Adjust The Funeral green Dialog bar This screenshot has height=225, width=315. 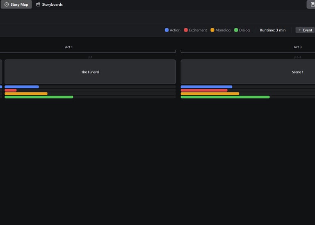click(x=39, y=97)
